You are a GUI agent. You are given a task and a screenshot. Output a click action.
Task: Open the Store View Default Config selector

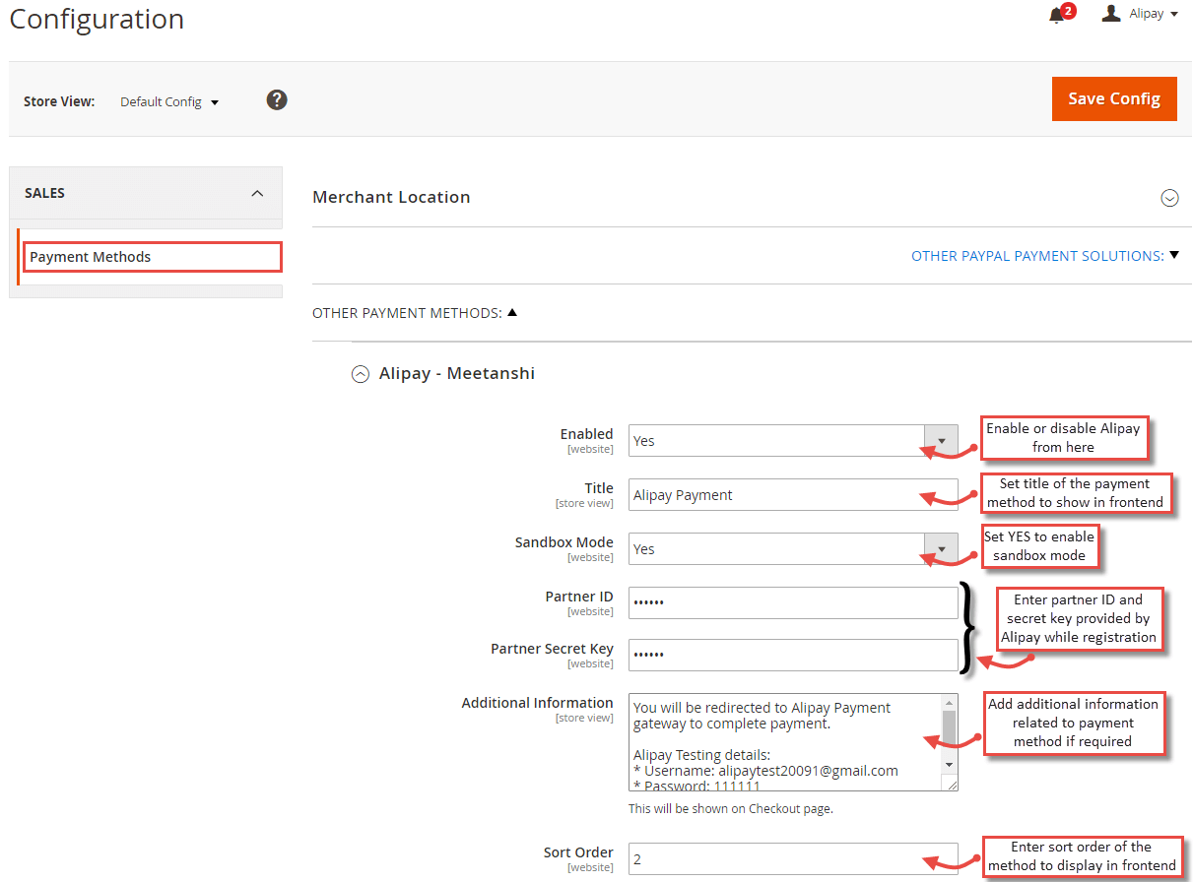pos(168,100)
